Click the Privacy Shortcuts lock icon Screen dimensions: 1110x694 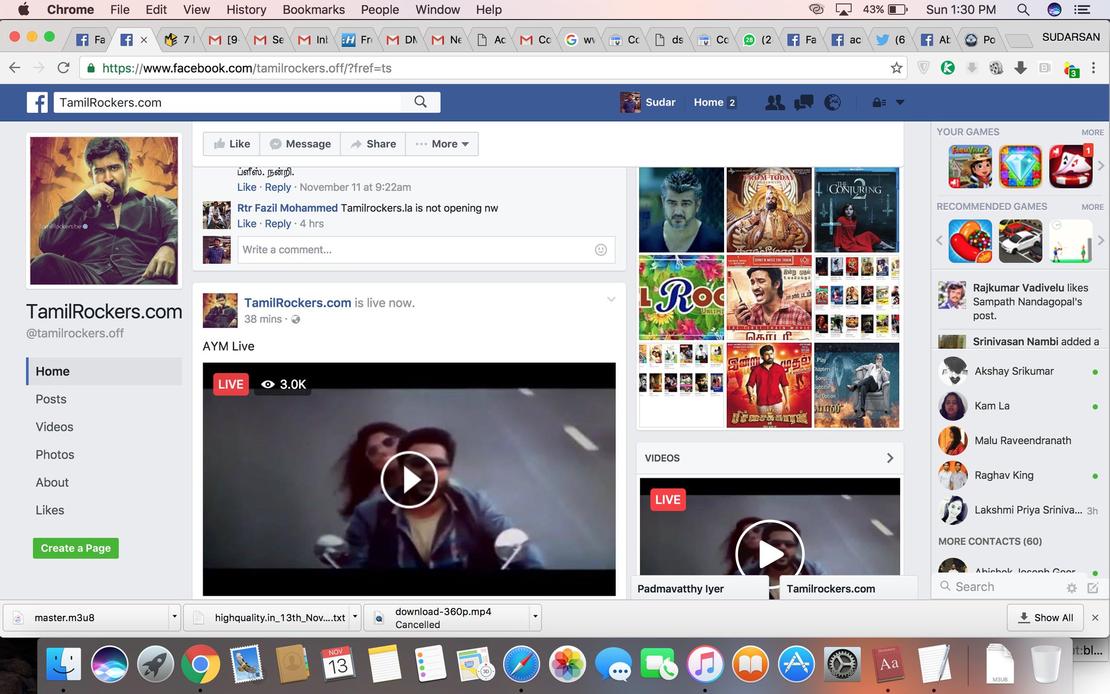pos(879,102)
